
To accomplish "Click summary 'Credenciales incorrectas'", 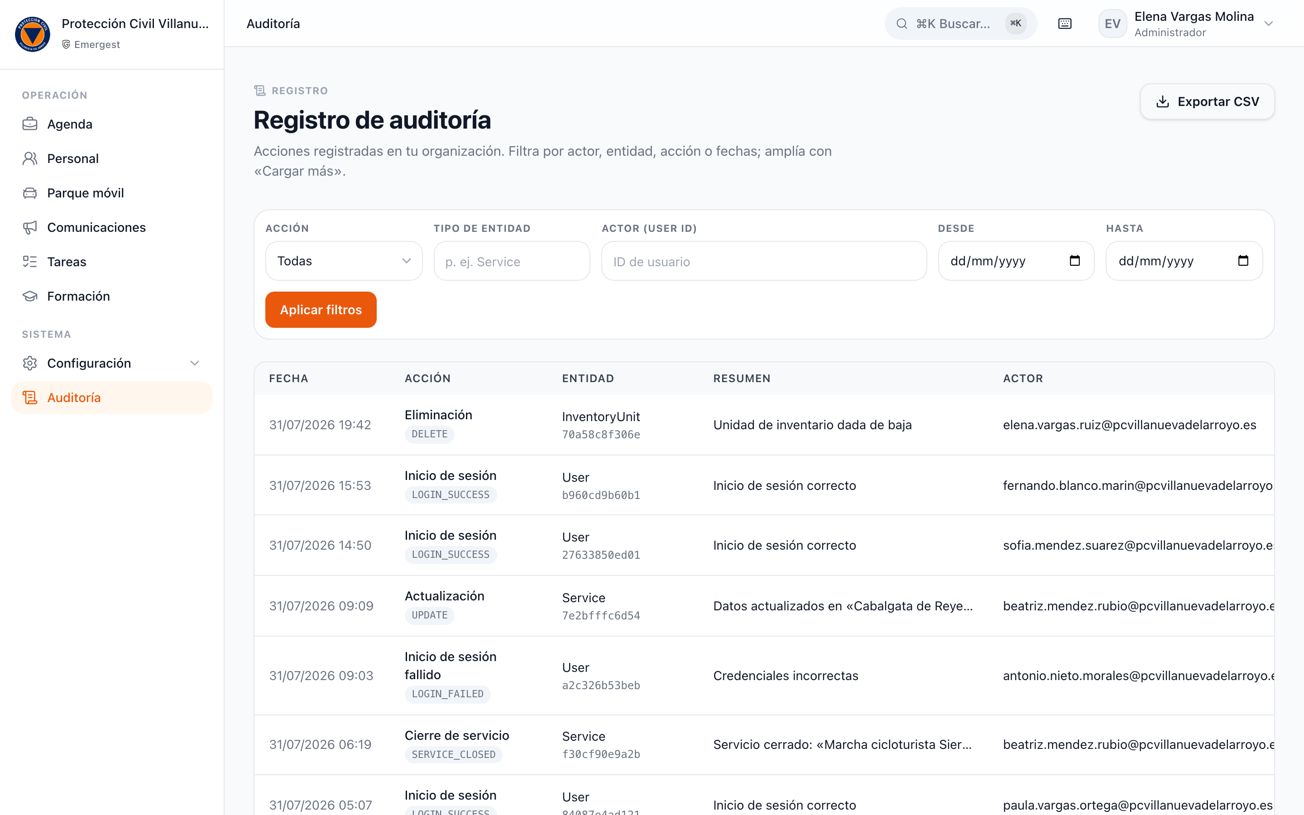I will click(786, 676).
